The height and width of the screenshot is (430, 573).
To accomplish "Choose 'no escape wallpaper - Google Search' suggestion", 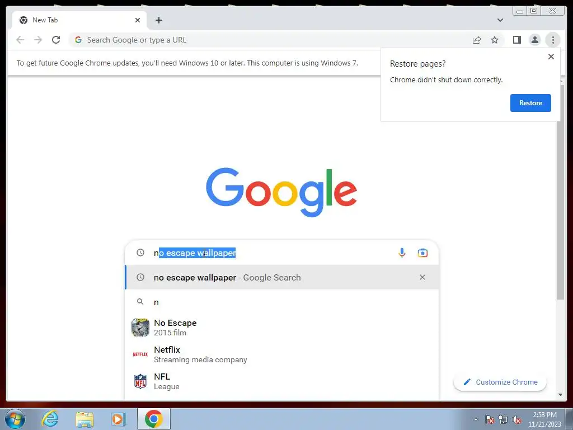I will 282,277.
